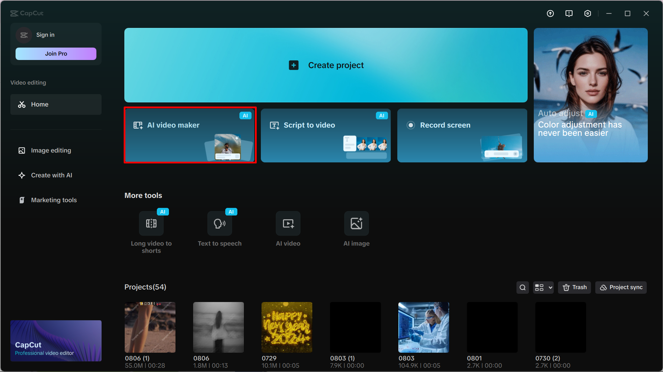Search projects with the magnifier icon
This screenshot has height=372, width=663.
pyautogui.click(x=523, y=288)
